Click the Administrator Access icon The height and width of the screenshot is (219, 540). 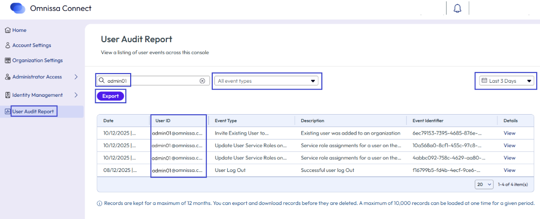click(x=8, y=77)
